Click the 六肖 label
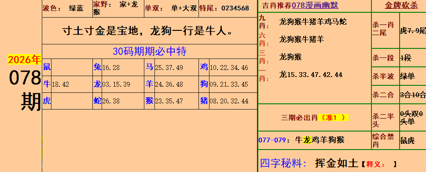 [x=264, y=40]
